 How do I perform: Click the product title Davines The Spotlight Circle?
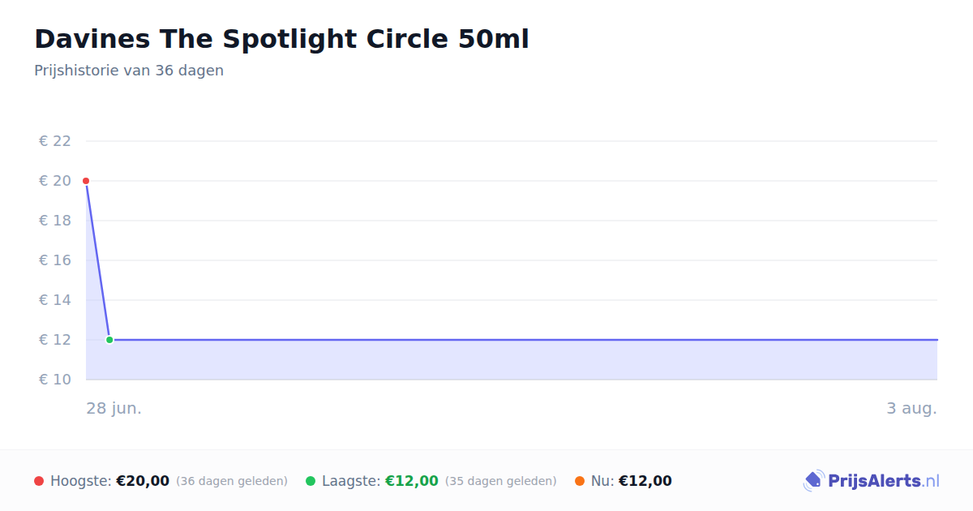coord(281,39)
